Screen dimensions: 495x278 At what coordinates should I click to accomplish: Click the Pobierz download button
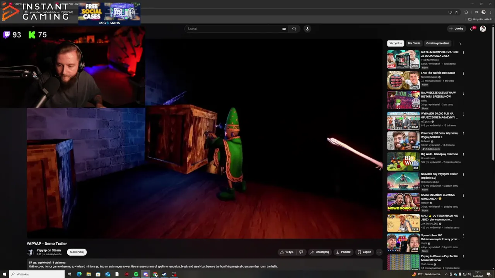tap(343, 252)
